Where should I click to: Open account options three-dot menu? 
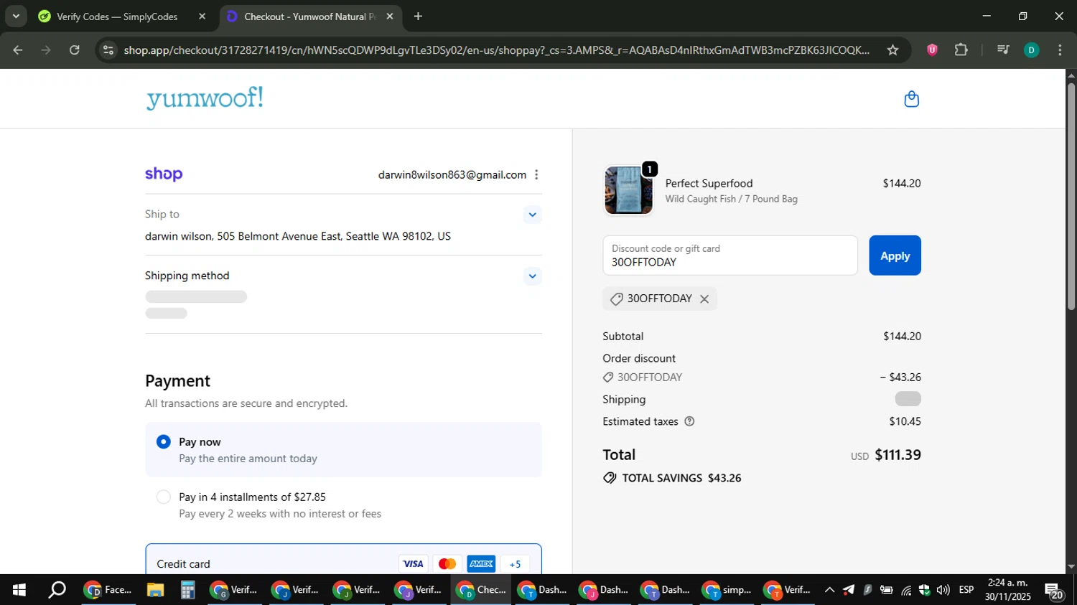(536, 175)
